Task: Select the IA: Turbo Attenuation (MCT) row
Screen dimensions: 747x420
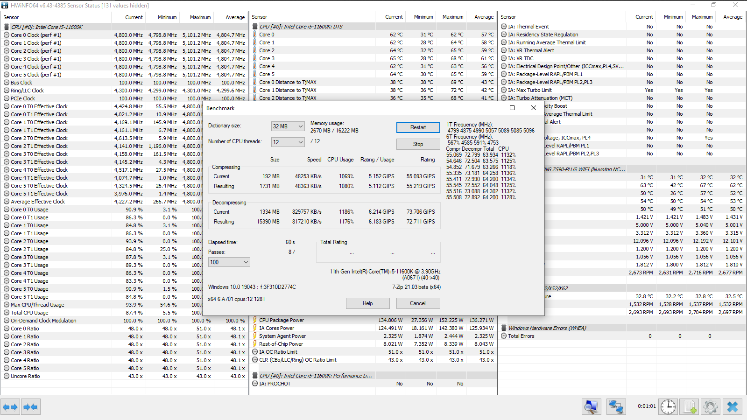Action: click(622, 98)
